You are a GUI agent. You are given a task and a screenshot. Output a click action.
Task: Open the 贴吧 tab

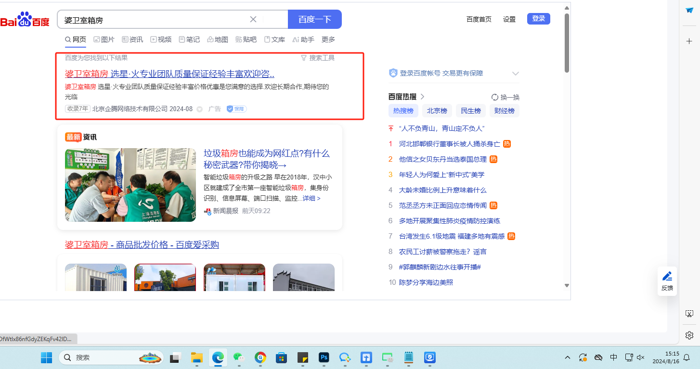click(246, 39)
